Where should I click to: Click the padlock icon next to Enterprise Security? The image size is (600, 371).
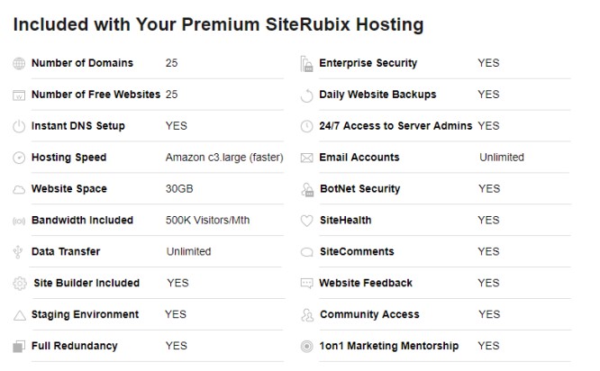click(306, 64)
